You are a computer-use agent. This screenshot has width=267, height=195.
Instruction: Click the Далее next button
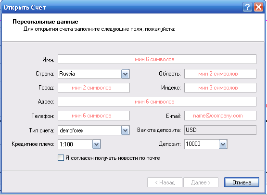click(201, 182)
